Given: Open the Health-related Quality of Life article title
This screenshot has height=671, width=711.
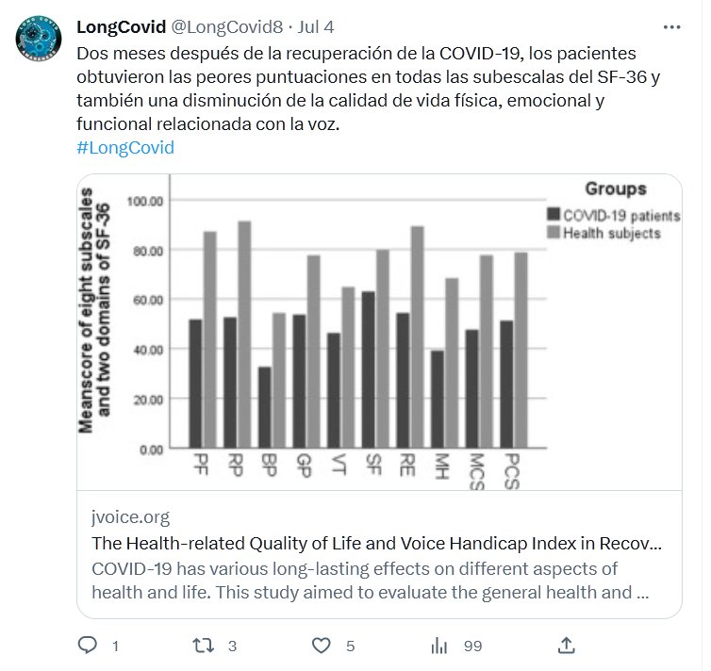Looking at the screenshot, I should (377, 544).
